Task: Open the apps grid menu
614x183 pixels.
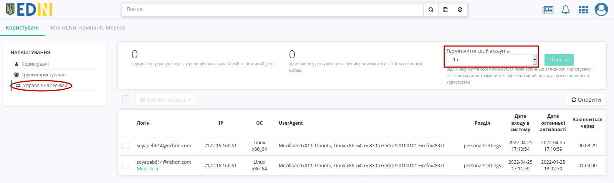Action: point(583,10)
